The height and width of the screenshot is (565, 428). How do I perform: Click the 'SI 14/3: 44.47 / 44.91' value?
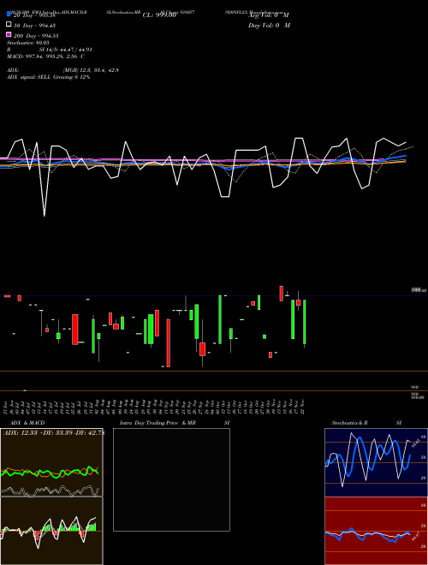[x=66, y=50]
